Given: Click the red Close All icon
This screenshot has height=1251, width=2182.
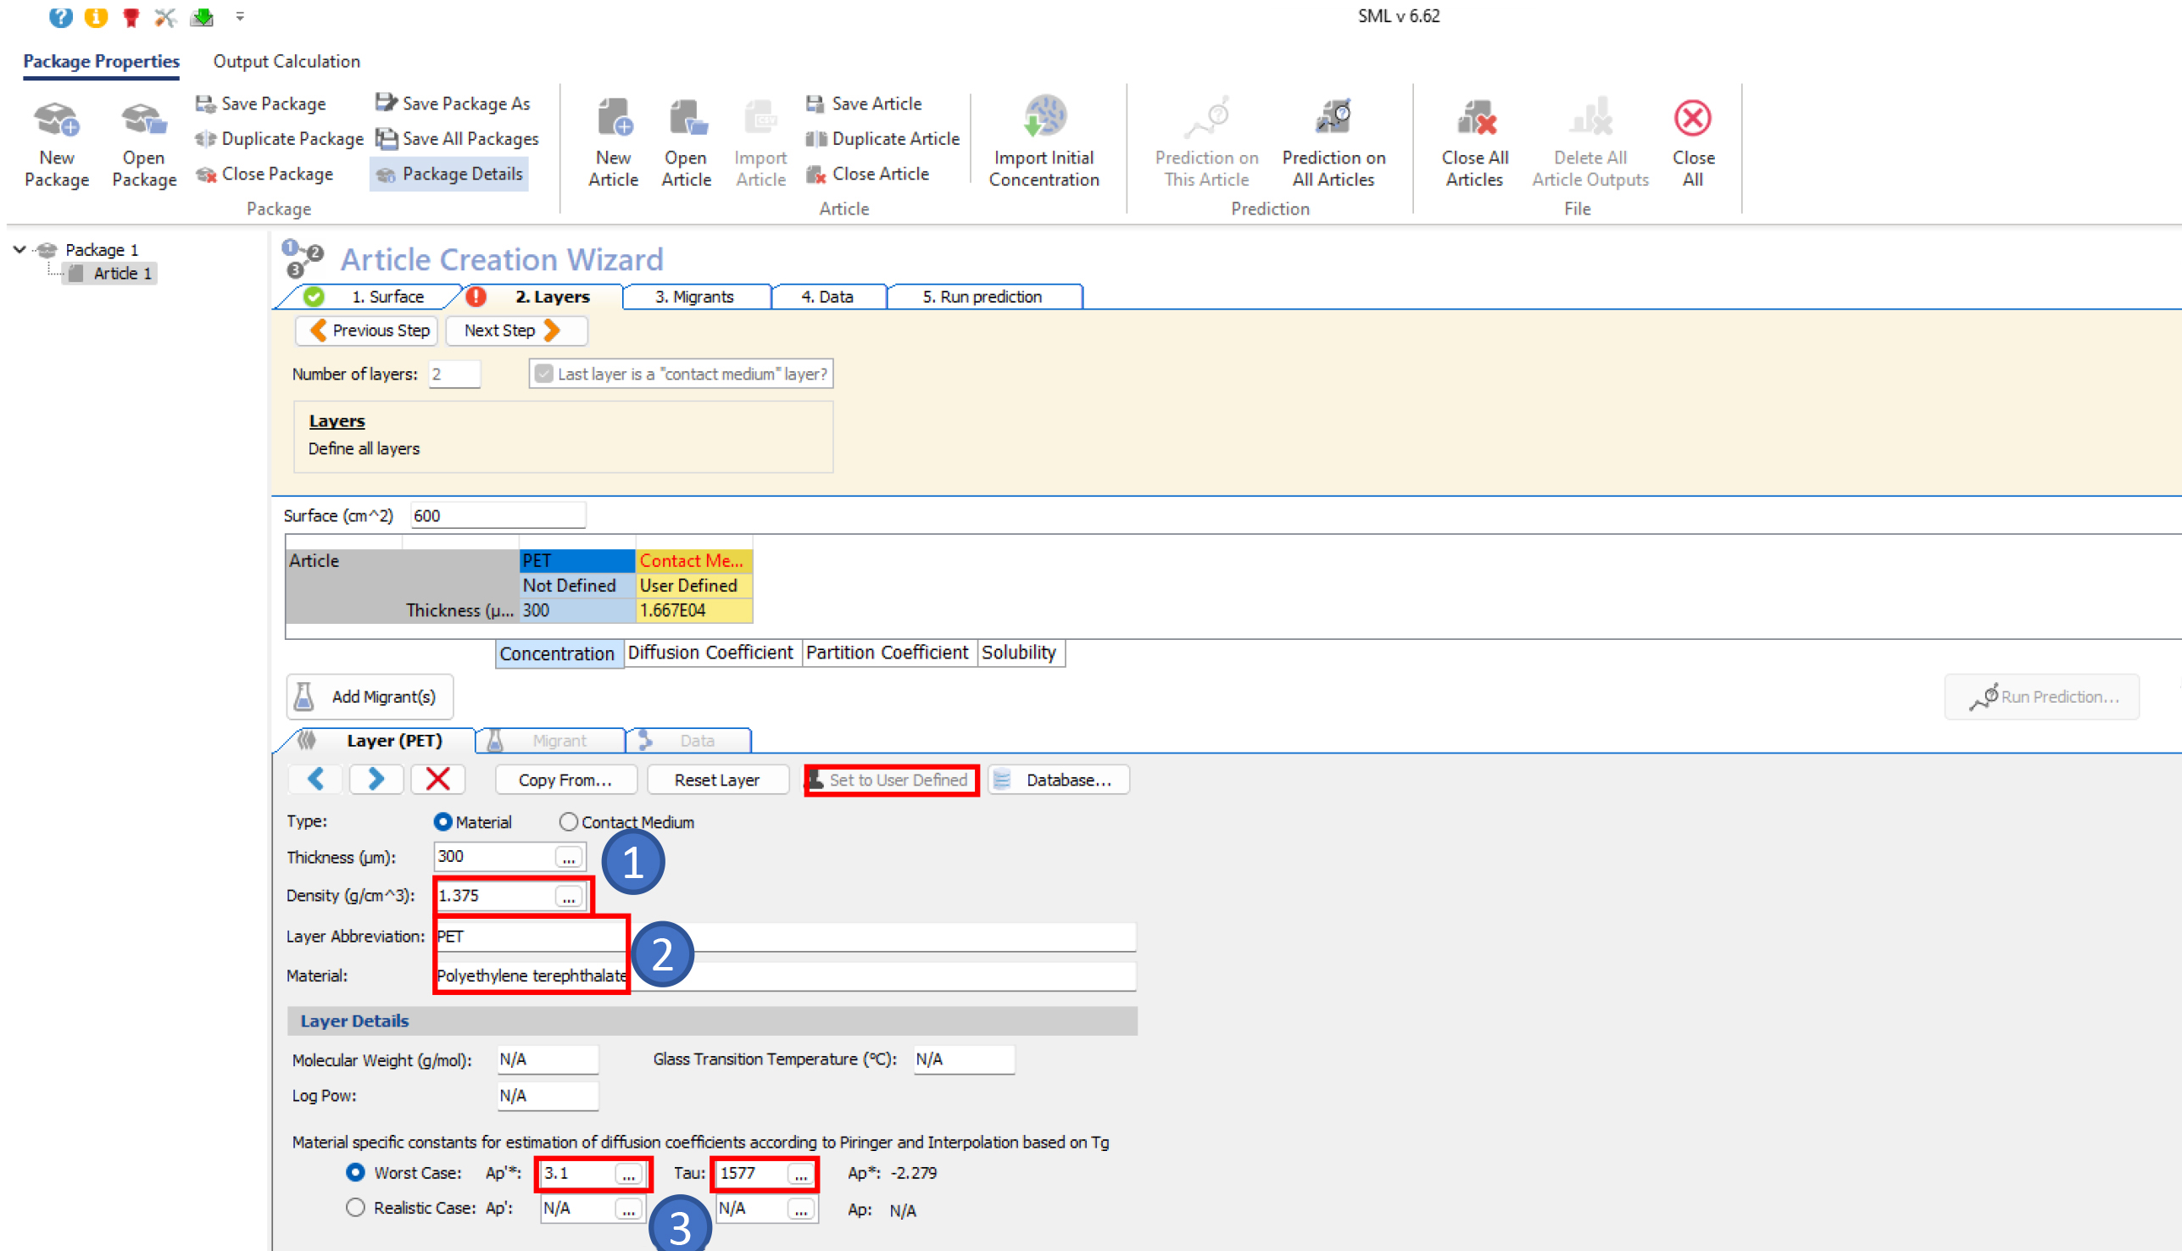Looking at the screenshot, I should 1692,119.
